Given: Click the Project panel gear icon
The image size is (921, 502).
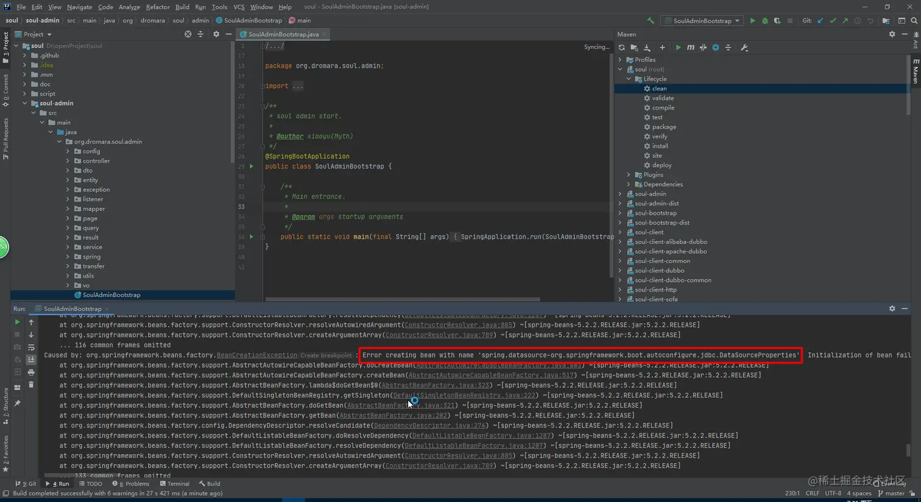Looking at the screenshot, I should coord(216,34).
